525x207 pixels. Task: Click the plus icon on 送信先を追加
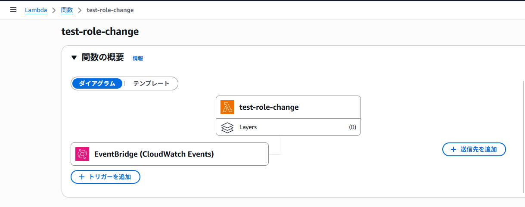pos(453,149)
